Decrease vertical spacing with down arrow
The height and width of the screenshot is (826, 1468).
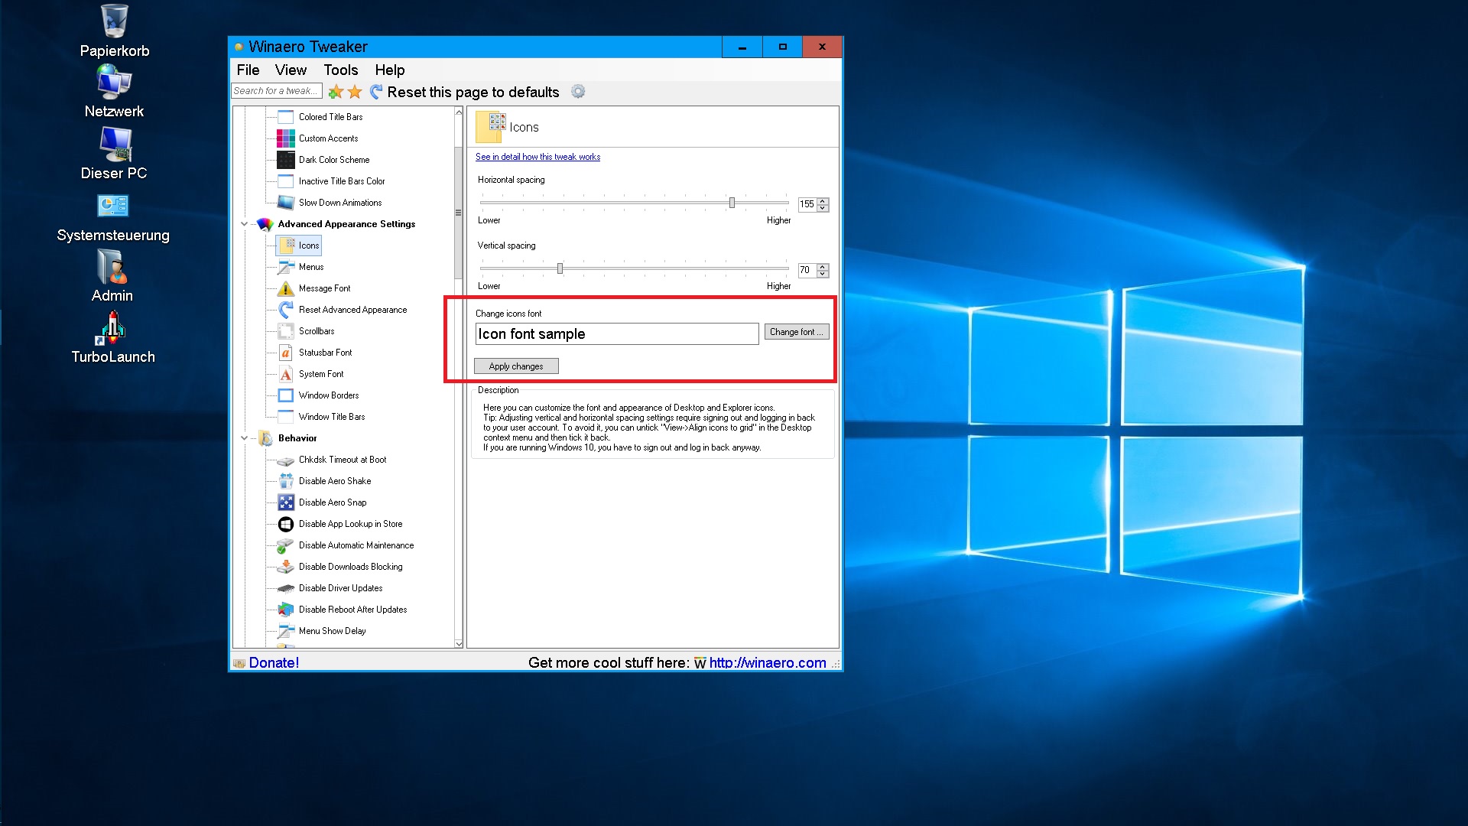[823, 274]
